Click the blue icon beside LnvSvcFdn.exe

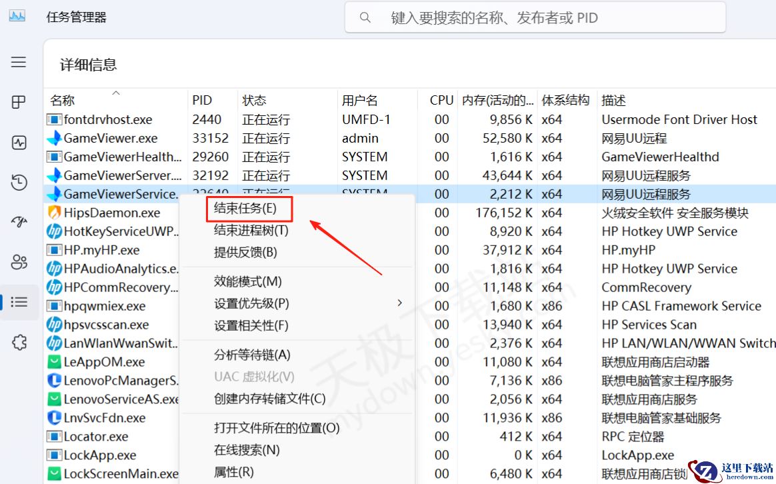pyautogui.click(x=54, y=418)
